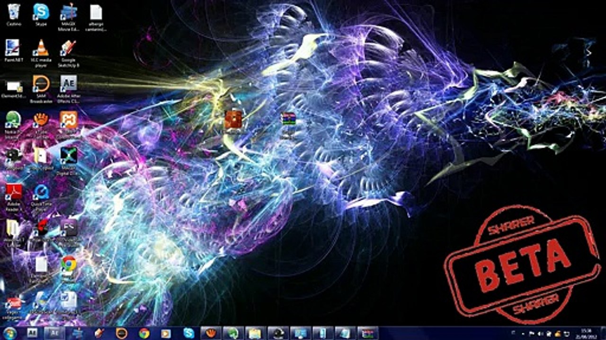Launch VLC media player from the desktop
Screen dimensions: 606x340
[42, 53]
